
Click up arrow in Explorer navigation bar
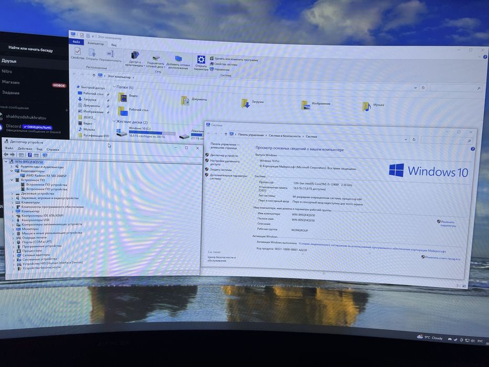(x=94, y=75)
